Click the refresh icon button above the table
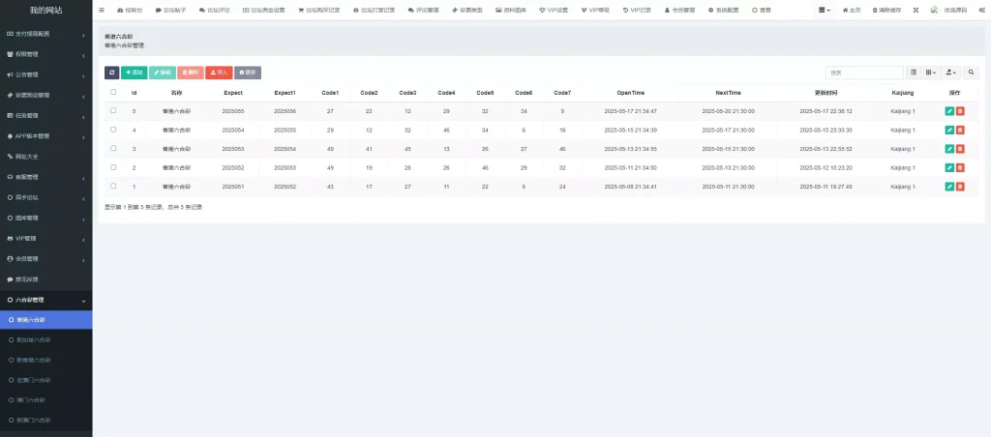 point(112,73)
